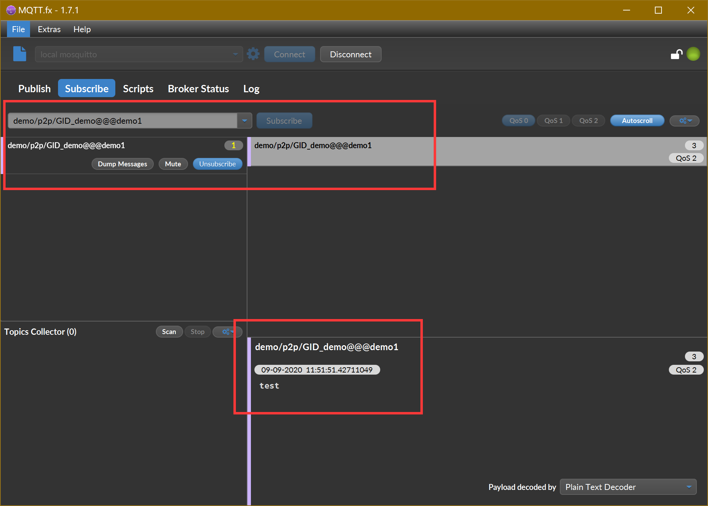
Task: Toggle Autoscroll button
Action: point(637,121)
